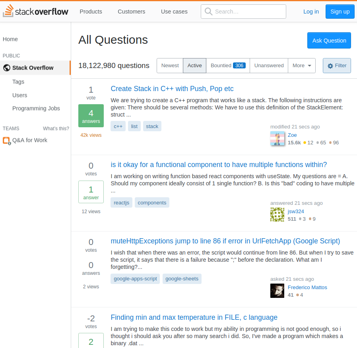Click the google-apps-script tag

pos(135,278)
